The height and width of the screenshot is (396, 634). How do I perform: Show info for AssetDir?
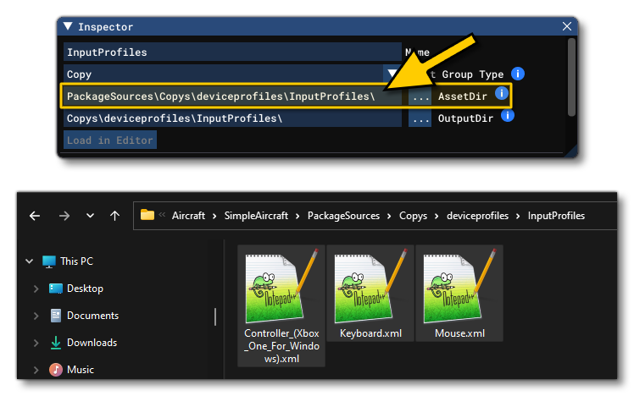[x=502, y=93]
